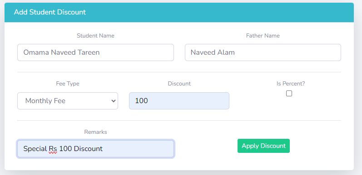Click the text Naveed Alam

tap(213, 52)
